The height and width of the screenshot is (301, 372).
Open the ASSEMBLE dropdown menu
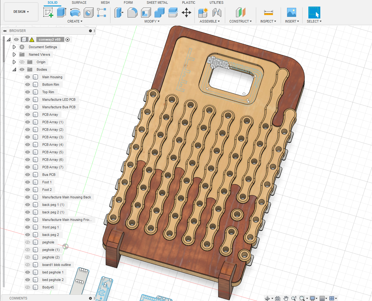[x=210, y=21]
